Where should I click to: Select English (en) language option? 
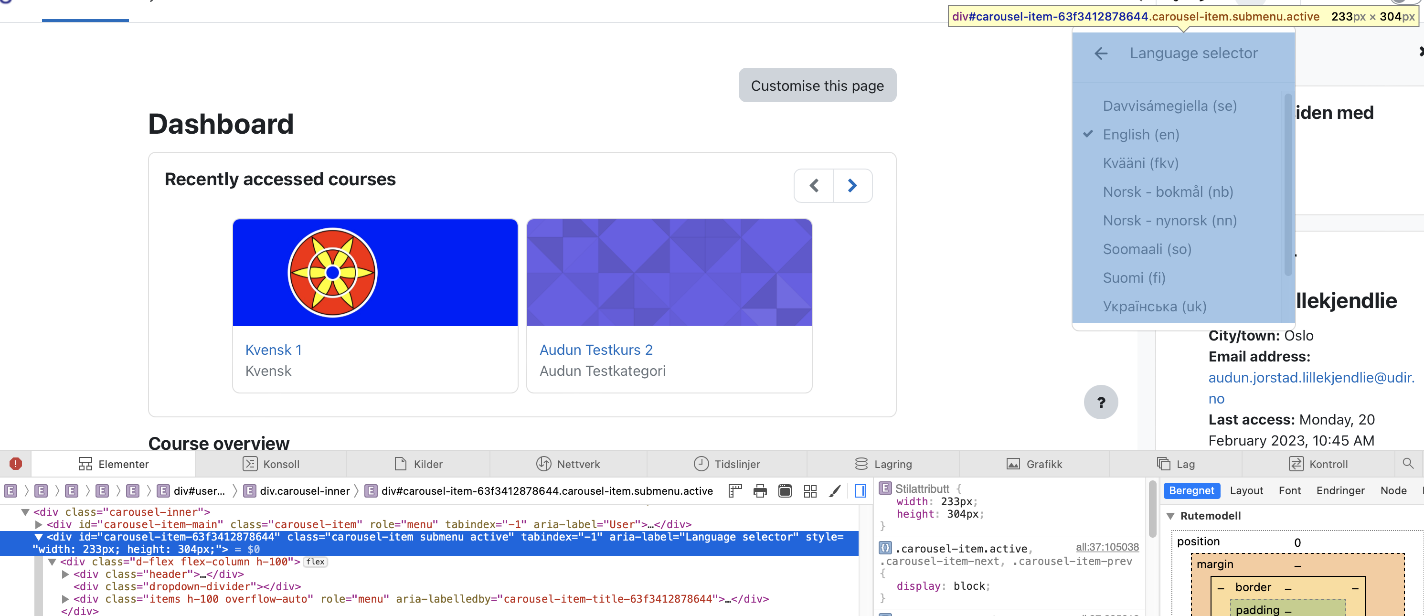coord(1140,134)
